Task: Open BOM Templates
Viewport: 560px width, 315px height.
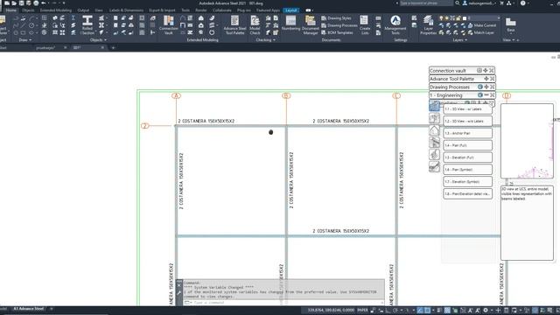Action: pyautogui.click(x=337, y=32)
